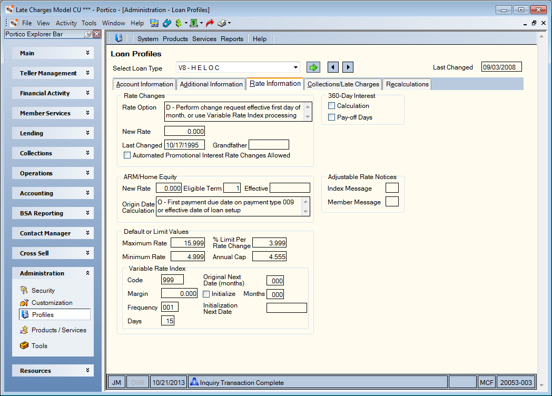Open Member Services in the Explorer Bar
This screenshot has width=552, height=396.
[53, 113]
